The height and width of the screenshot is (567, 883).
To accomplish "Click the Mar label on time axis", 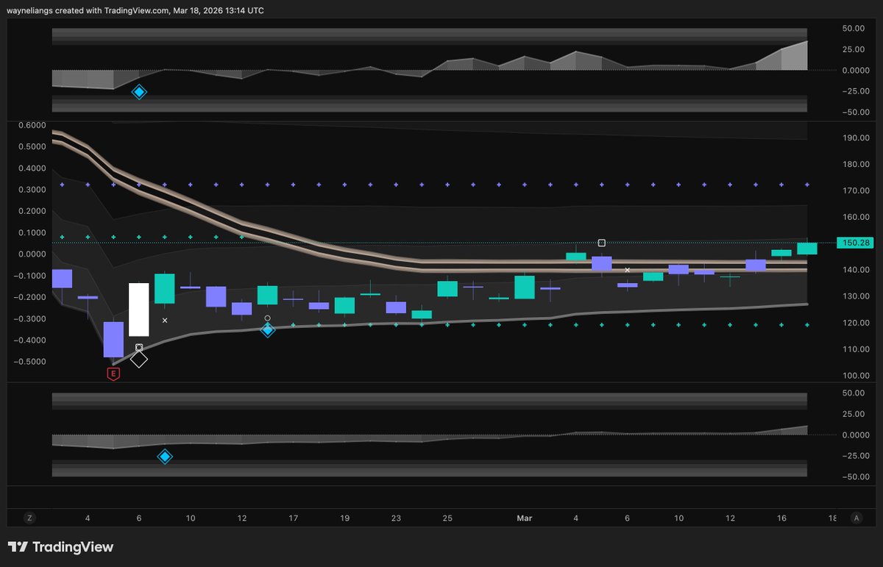I will pyautogui.click(x=525, y=518).
